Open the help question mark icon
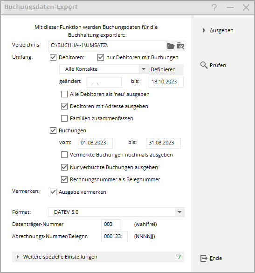Screen dimensions: 255x273 coord(214,7)
